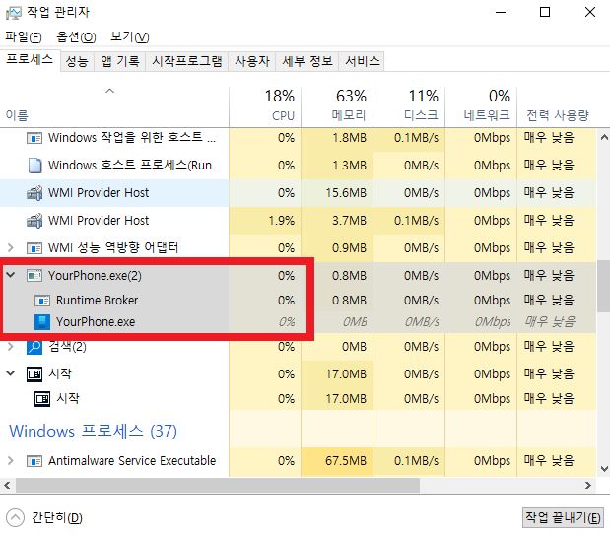Click the 67.5MB memory value
610x540 pixels.
click(346, 461)
